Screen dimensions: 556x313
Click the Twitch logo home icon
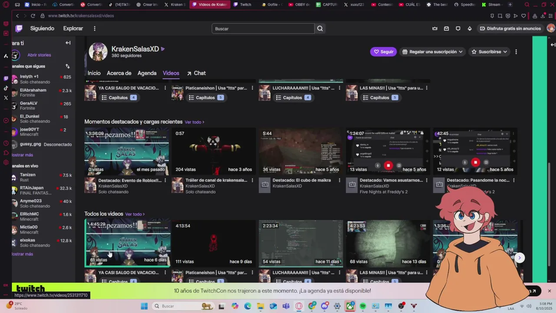(x=19, y=28)
